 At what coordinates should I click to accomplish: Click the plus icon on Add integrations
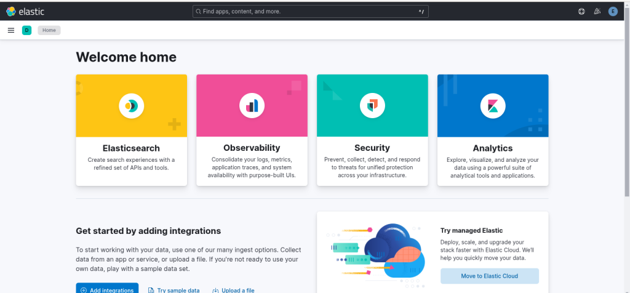[x=84, y=290]
